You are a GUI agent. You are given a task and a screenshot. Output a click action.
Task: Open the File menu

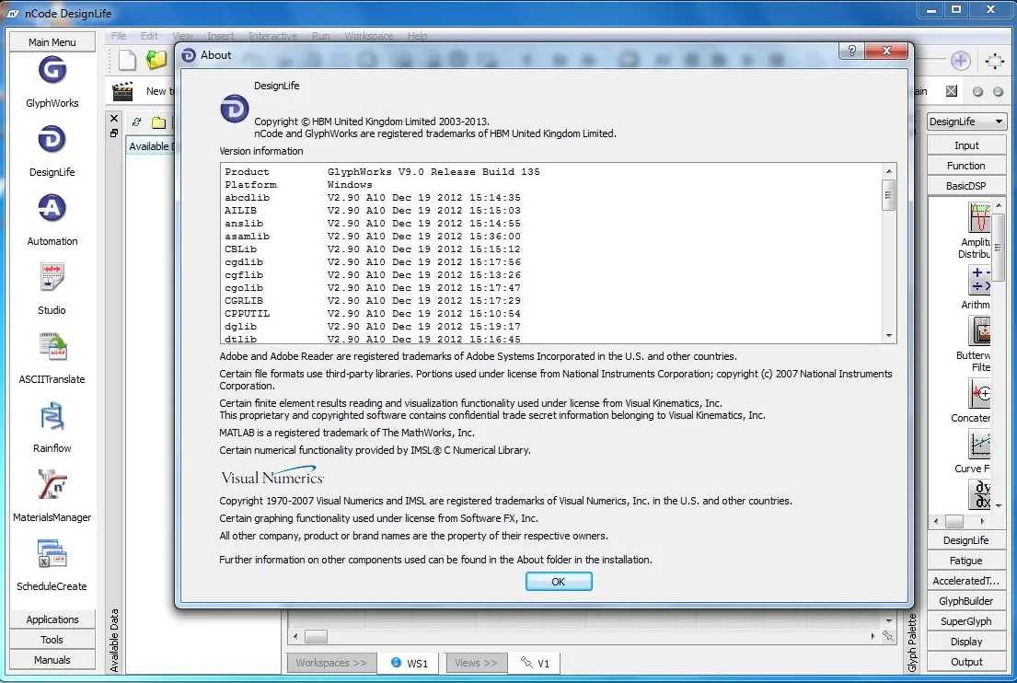(119, 36)
